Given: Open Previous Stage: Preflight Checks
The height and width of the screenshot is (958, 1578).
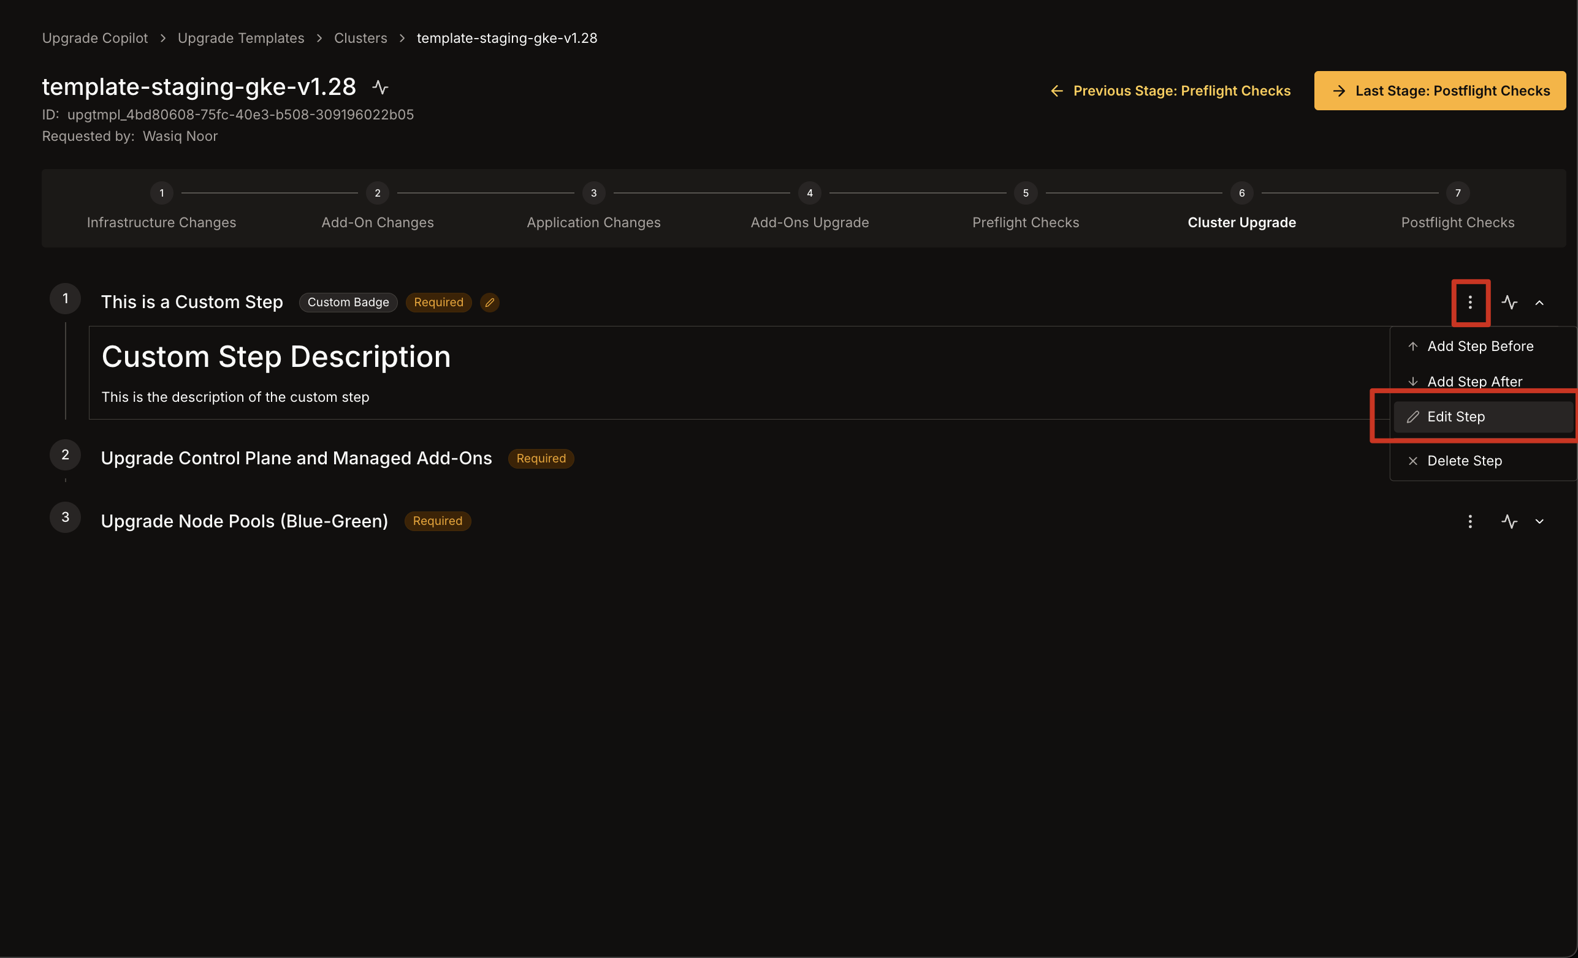Looking at the screenshot, I should pos(1182,90).
